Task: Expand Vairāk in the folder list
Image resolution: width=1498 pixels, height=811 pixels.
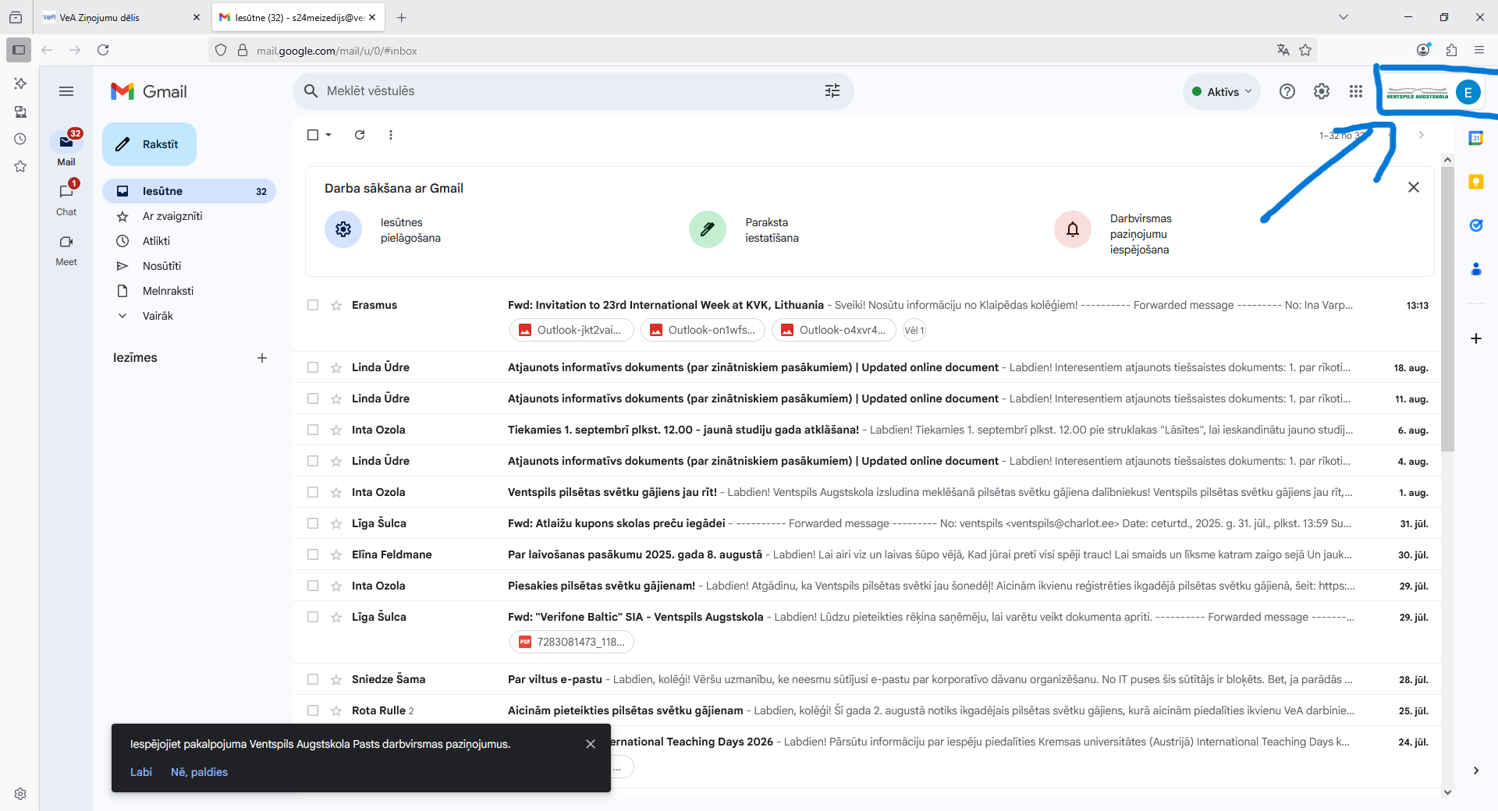Action: (158, 316)
